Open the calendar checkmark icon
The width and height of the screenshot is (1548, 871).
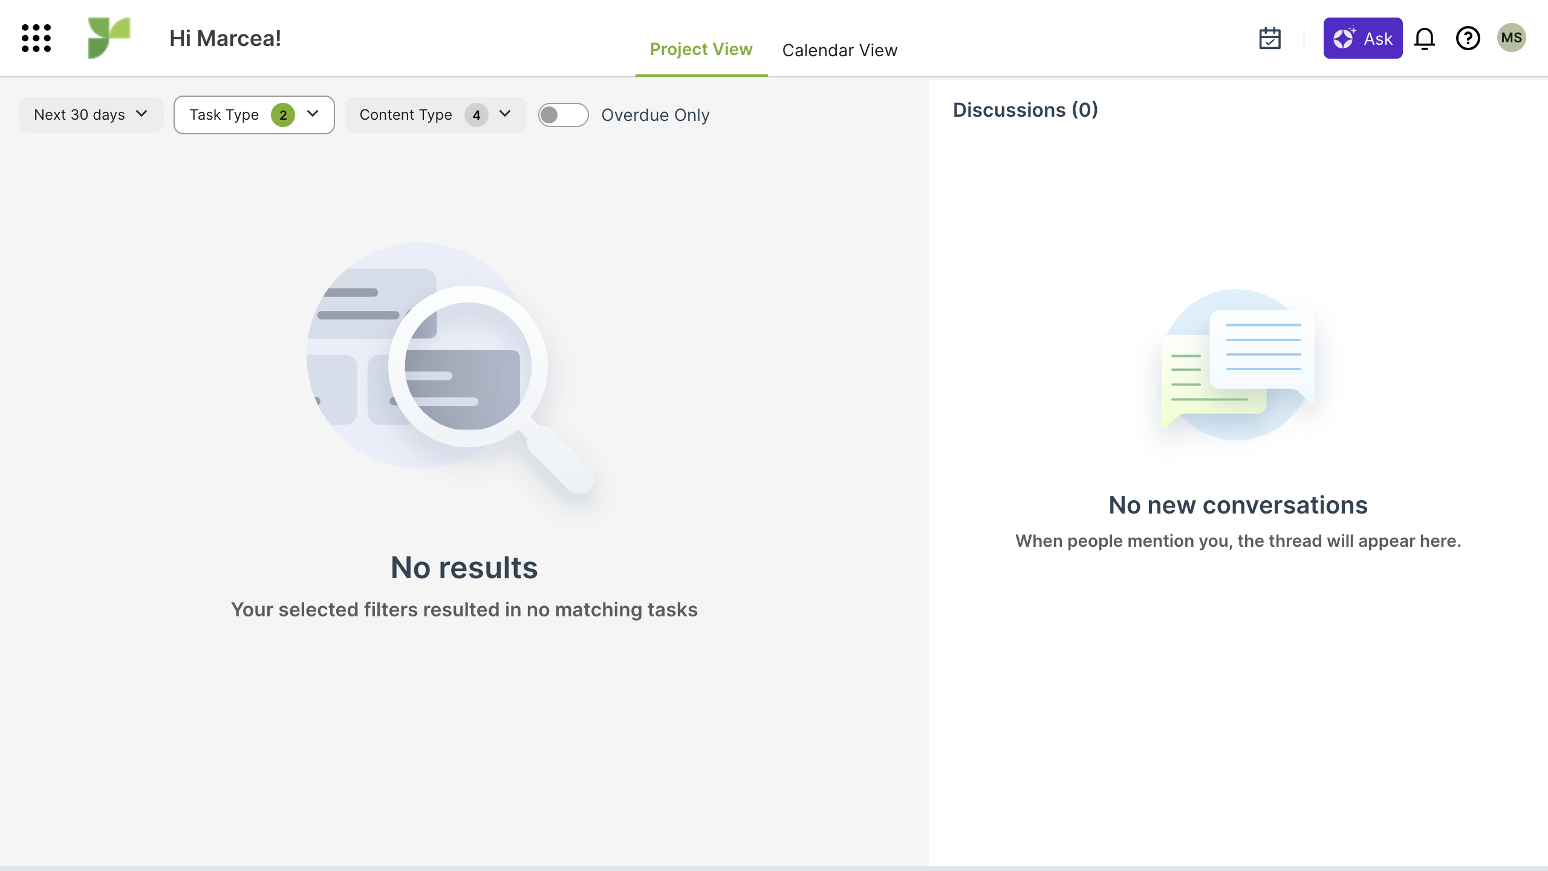1269,38
